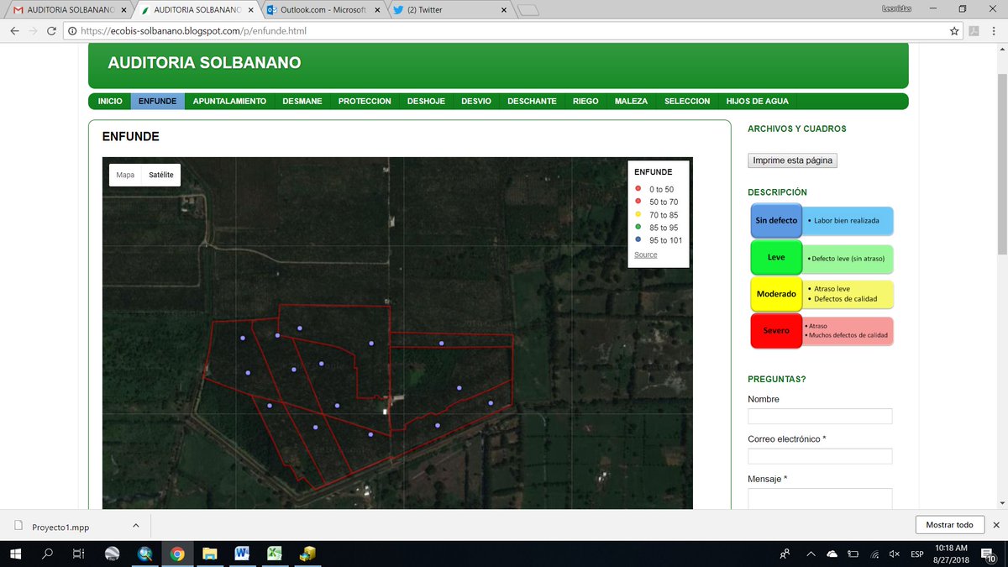Image resolution: width=1008 pixels, height=567 pixels.
Task: Click the Sin defecto blue label
Action: pos(776,220)
